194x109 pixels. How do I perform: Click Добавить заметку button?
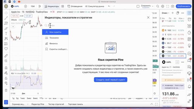click(x=173, y=80)
